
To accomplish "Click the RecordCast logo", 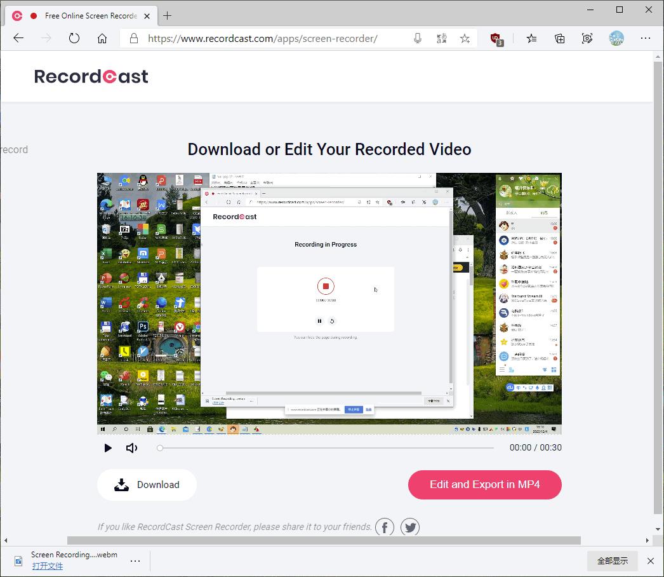I will 91,76.
